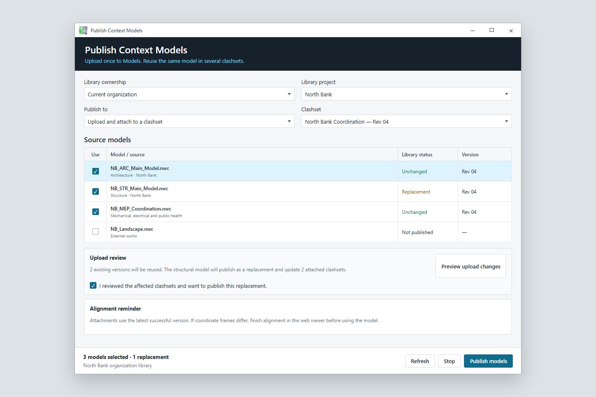
Task: Click Rev 04 version of NB_MEP_Coordination
Action: click(x=469, y=212)
